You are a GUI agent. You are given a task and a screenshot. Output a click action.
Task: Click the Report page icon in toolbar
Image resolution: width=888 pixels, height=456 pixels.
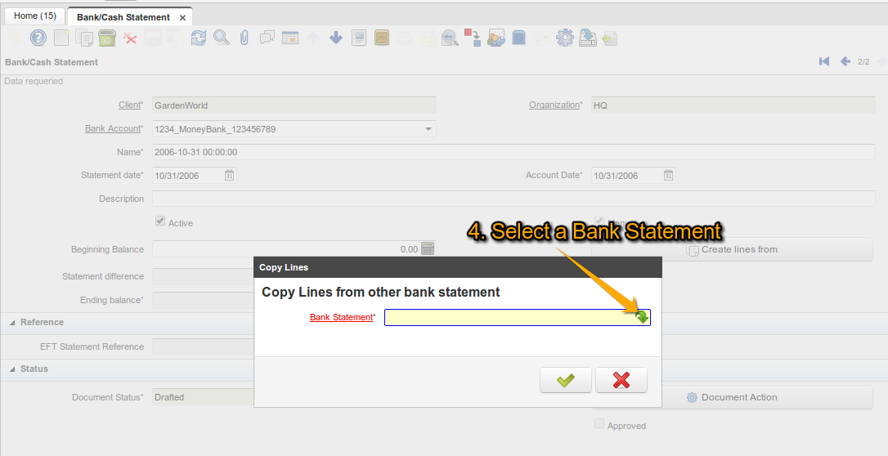pos(358,38)
